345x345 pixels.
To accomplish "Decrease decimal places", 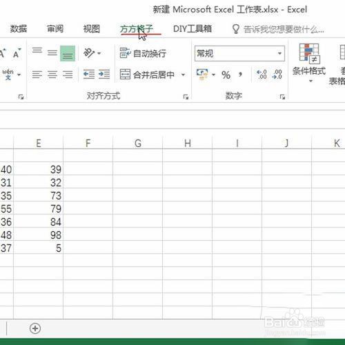I will coord(277,75).
